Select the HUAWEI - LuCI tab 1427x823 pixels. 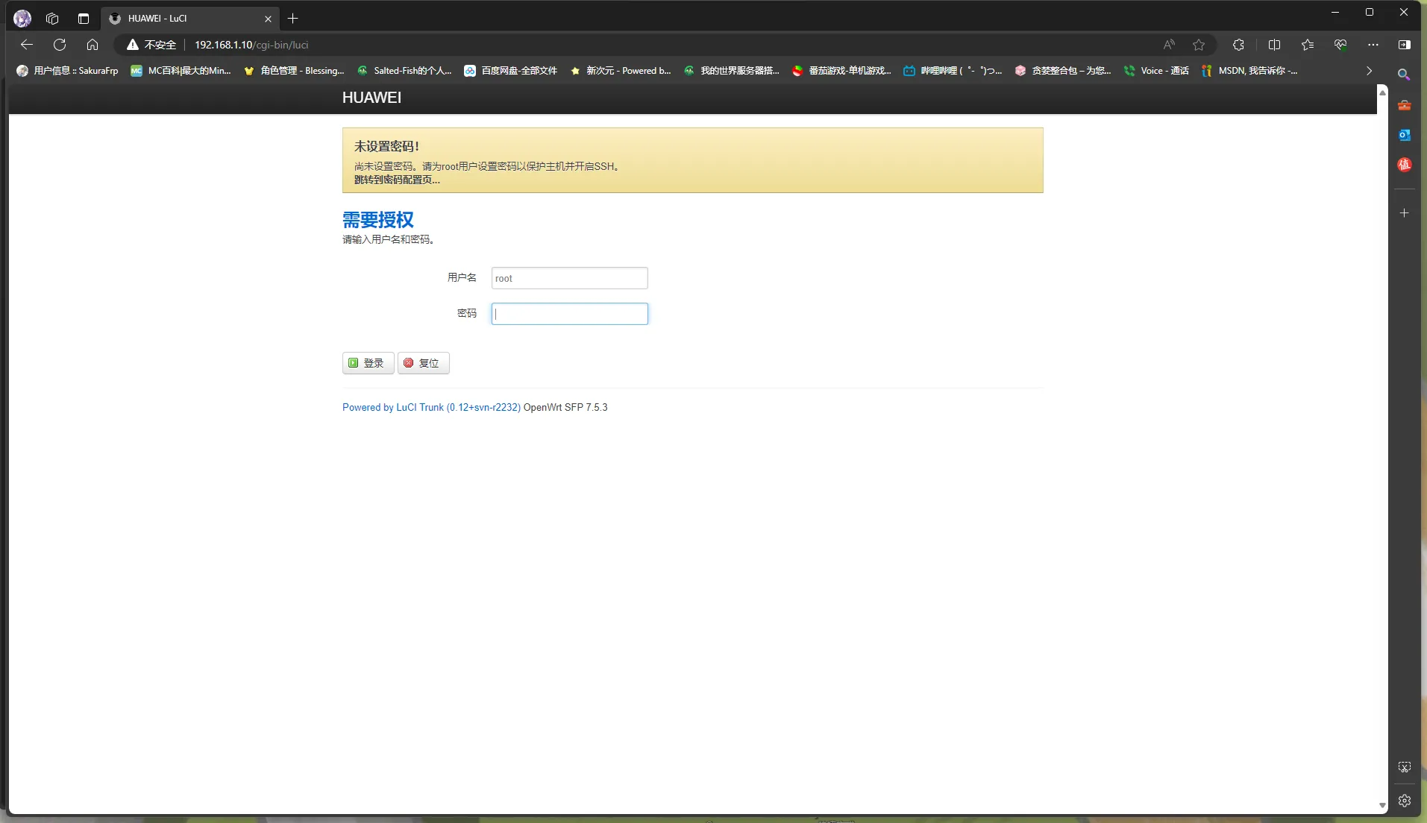click(186, 19)
